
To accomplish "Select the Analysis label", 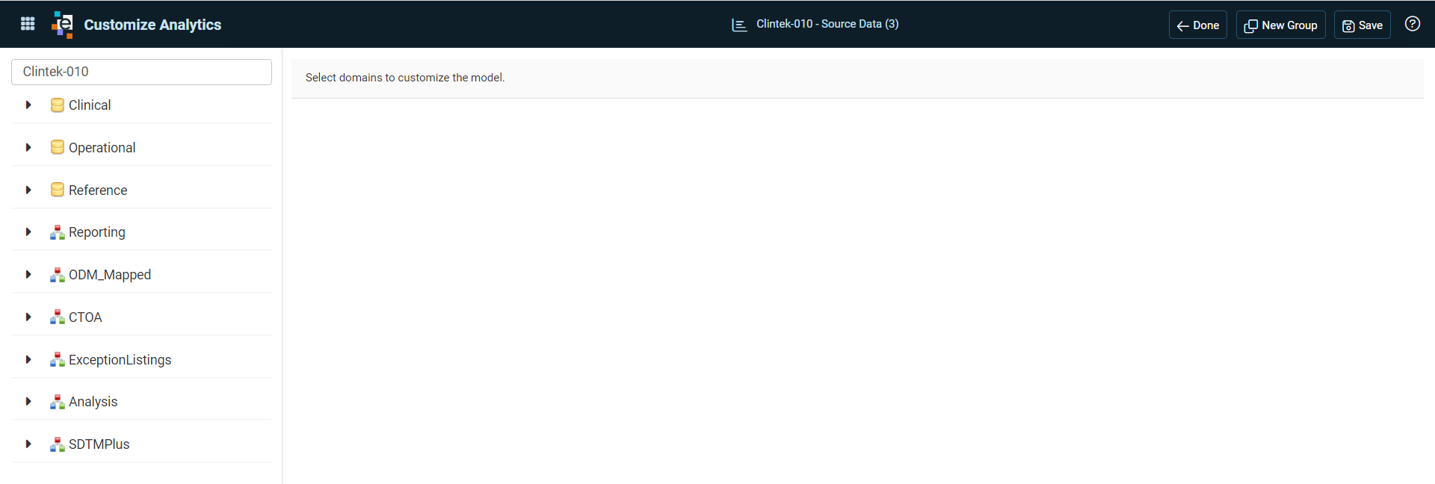I will point(93,402).
